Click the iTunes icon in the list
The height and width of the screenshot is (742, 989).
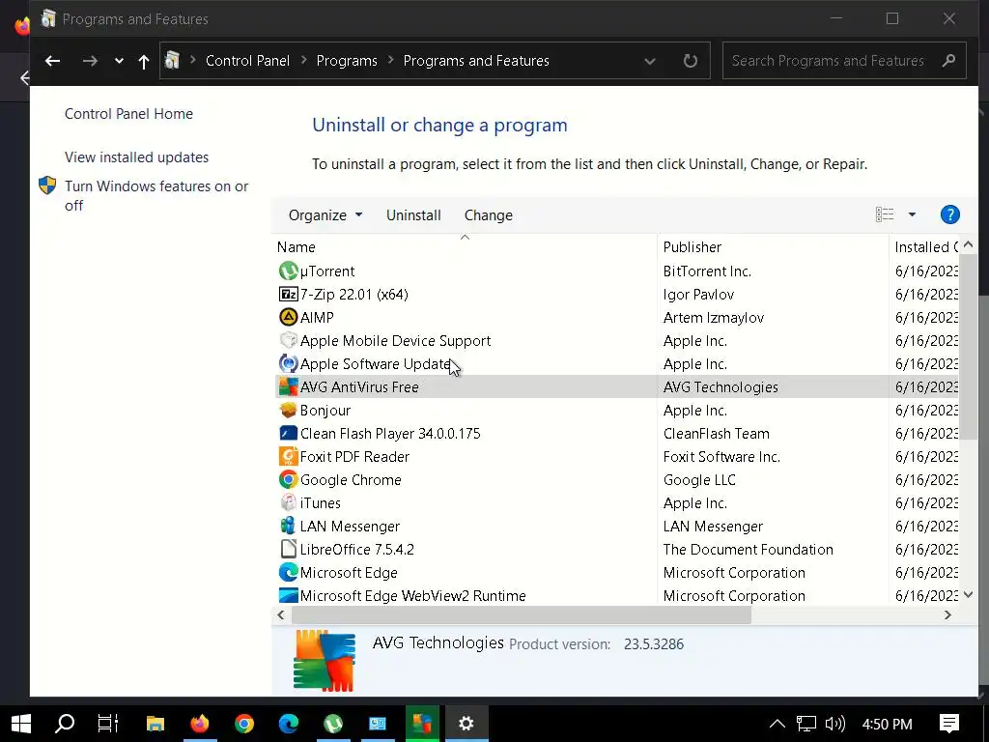tap(288, 502)
